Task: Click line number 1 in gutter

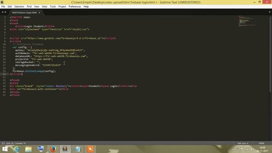Action: click(x=5, y=17)
